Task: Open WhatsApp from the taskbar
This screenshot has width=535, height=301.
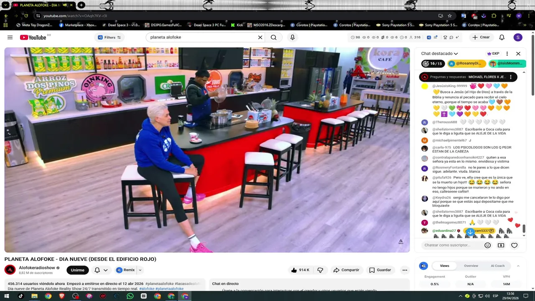Action: (x=130, y=296)
